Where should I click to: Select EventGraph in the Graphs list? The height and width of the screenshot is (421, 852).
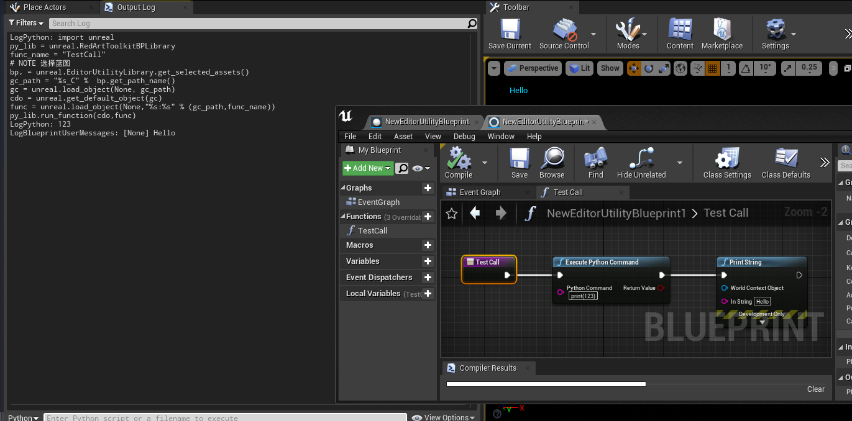pyautogui.click(x=378, y=202)
